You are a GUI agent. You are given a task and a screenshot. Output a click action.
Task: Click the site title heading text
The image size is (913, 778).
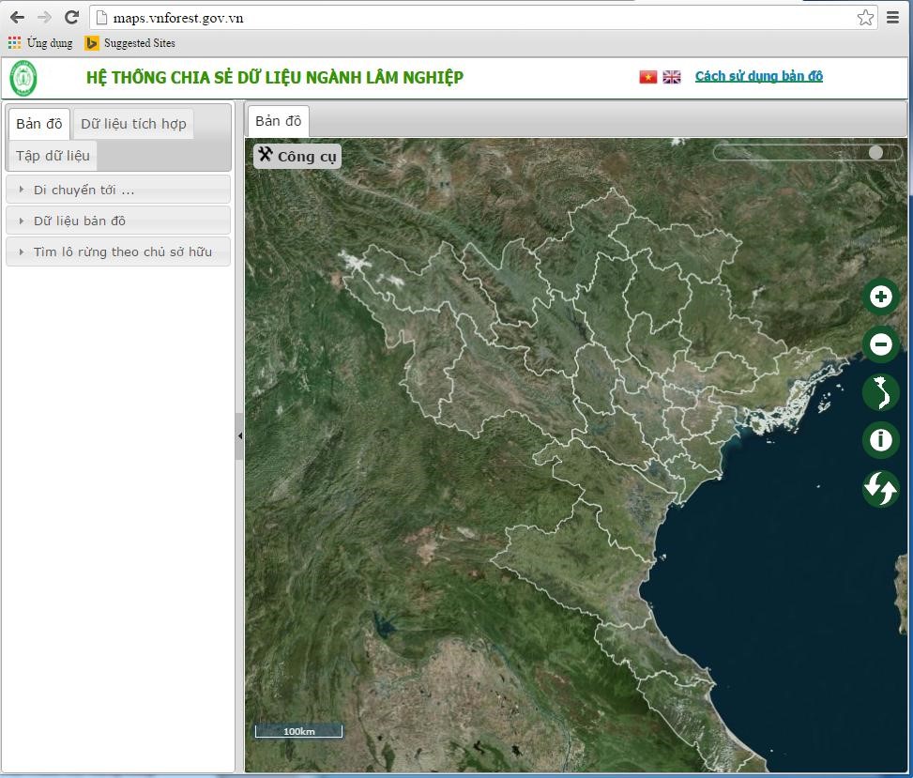tap(275, 78)
